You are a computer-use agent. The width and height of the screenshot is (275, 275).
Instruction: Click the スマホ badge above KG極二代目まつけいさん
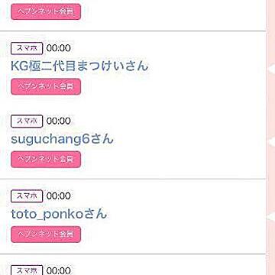[x=27, y=48]
